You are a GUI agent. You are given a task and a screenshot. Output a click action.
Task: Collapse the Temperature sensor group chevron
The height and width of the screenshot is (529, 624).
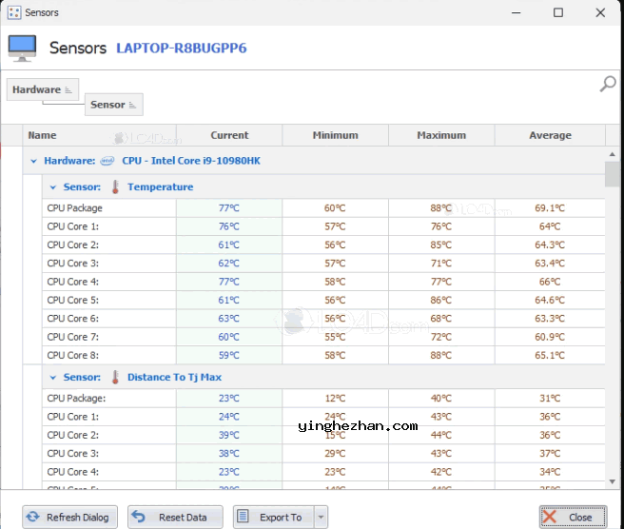pos(53,187)
